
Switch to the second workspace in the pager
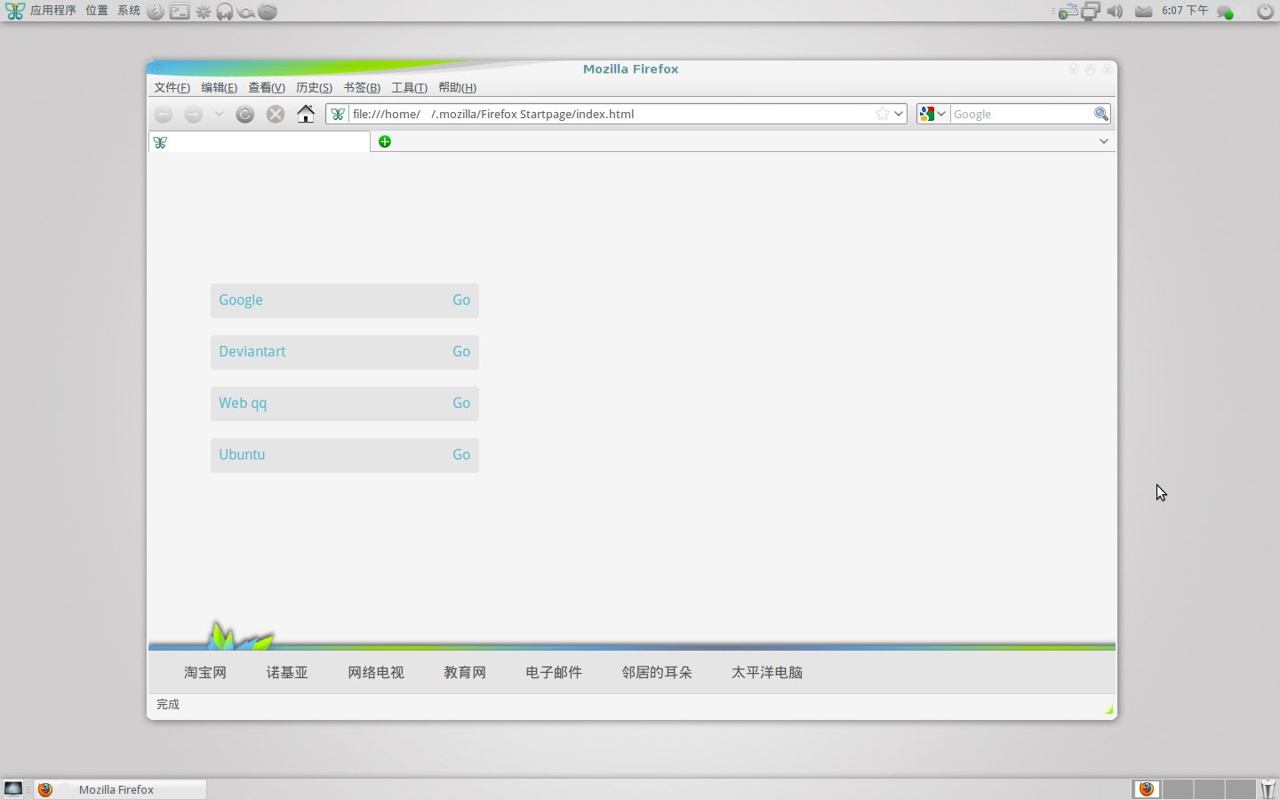point(1178,789)
